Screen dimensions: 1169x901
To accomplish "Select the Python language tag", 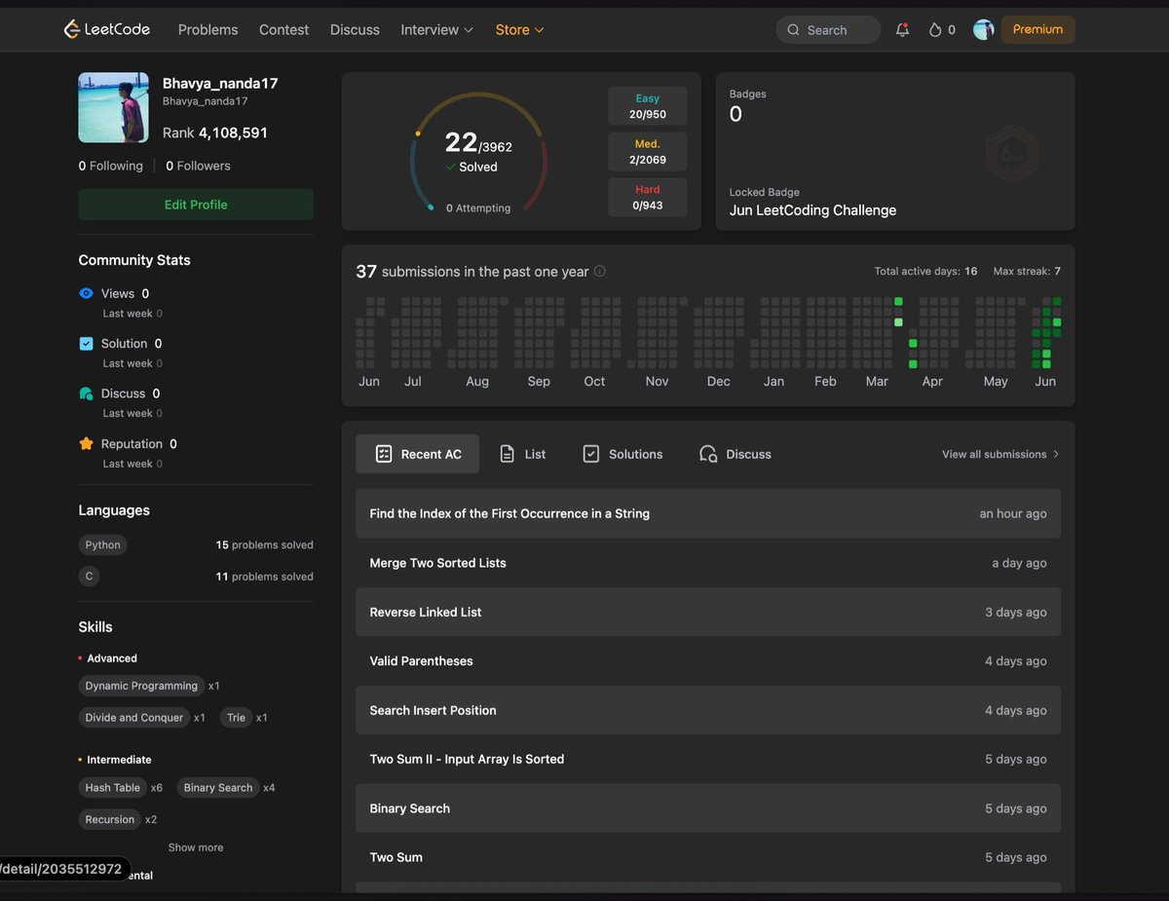I will pyautogui.click(x=103, y=545).
